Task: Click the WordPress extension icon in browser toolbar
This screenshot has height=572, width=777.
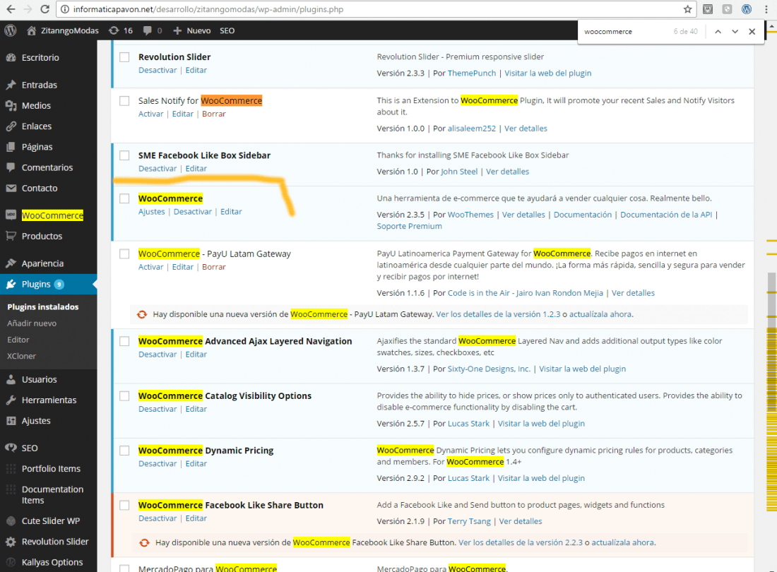Action: coord(747,9)
